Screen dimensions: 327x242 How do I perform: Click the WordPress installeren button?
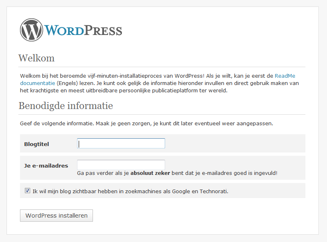pyautogui.click(x=56, y=216)
